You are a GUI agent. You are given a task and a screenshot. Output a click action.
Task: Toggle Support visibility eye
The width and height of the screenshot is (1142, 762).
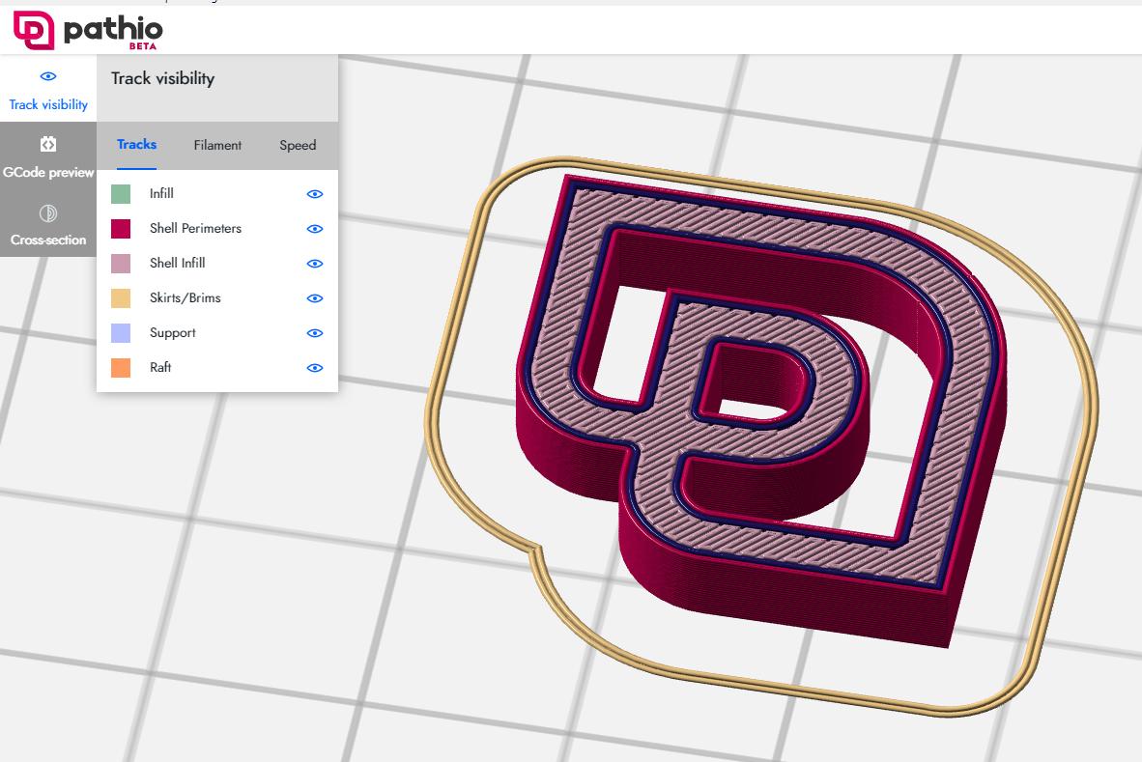click(315, 333)
